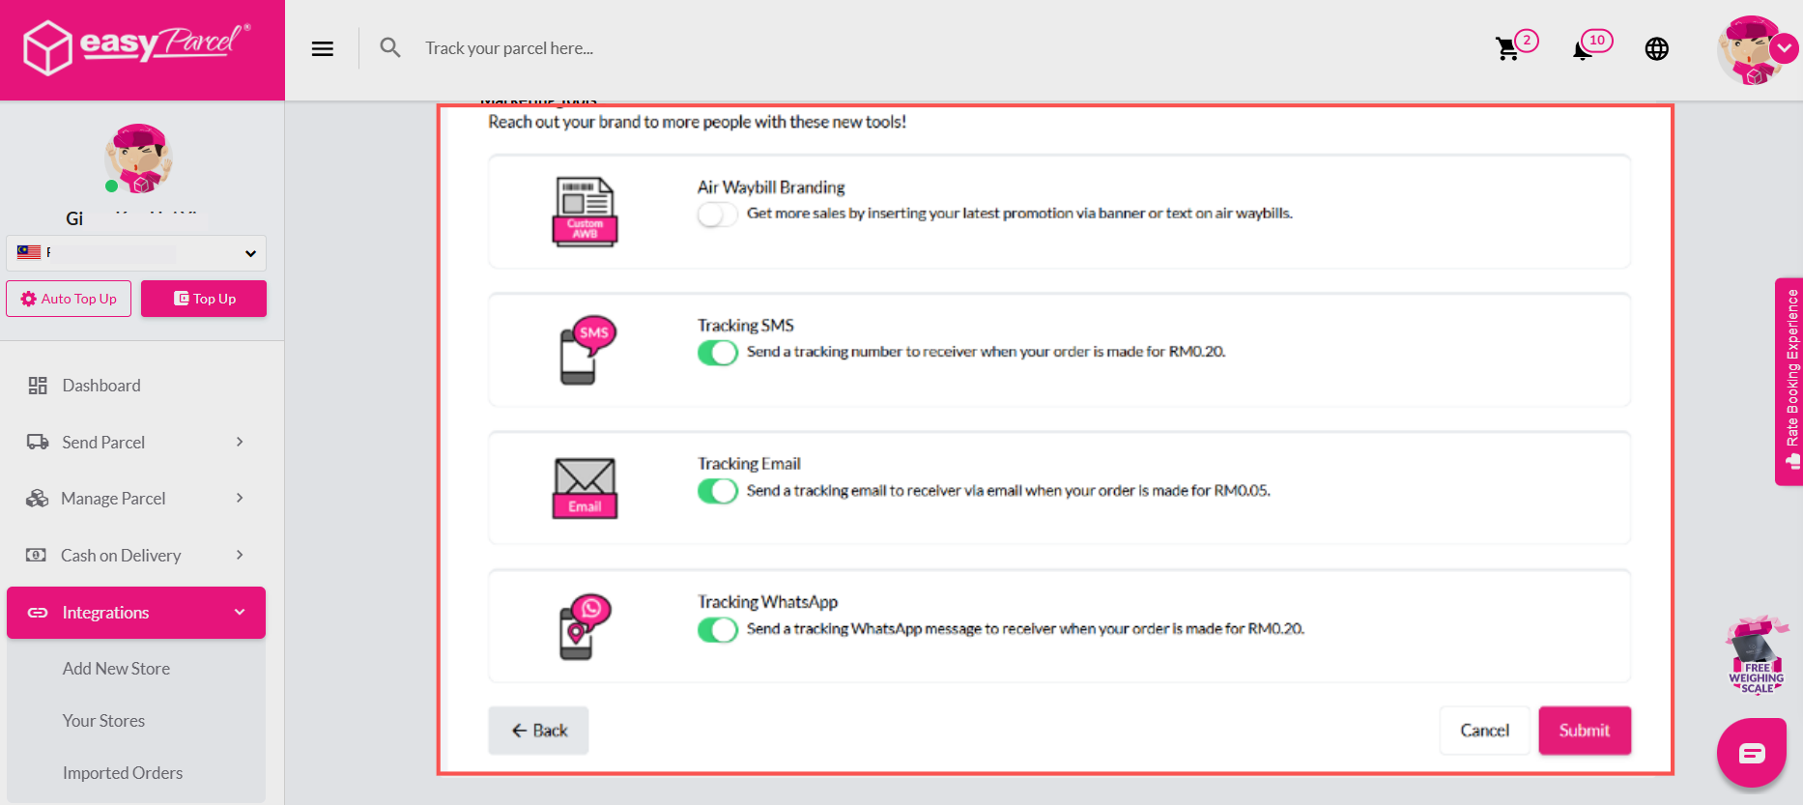Click the Tracking WhatsApp heading
Image resolution: width=1803 pixels, height=805 pixels.
pyautogui.click(x=767, y=602)
